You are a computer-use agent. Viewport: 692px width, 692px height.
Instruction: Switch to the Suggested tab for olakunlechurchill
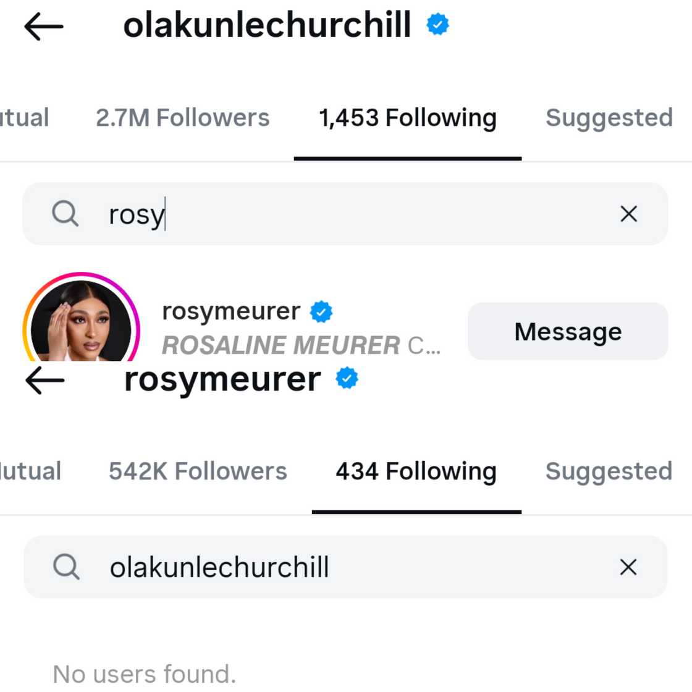click(608, 118)
